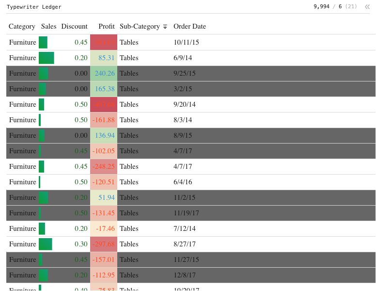
Task: Click the order date 11/19/17
Action: coord(186,213)
